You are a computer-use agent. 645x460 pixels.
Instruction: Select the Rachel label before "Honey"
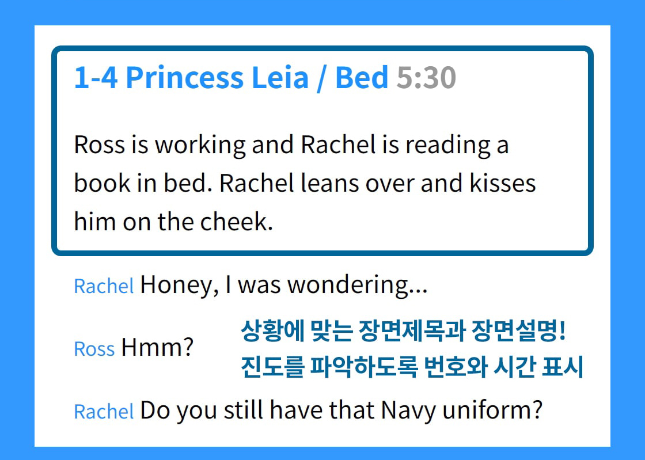(x=104, y=286)
